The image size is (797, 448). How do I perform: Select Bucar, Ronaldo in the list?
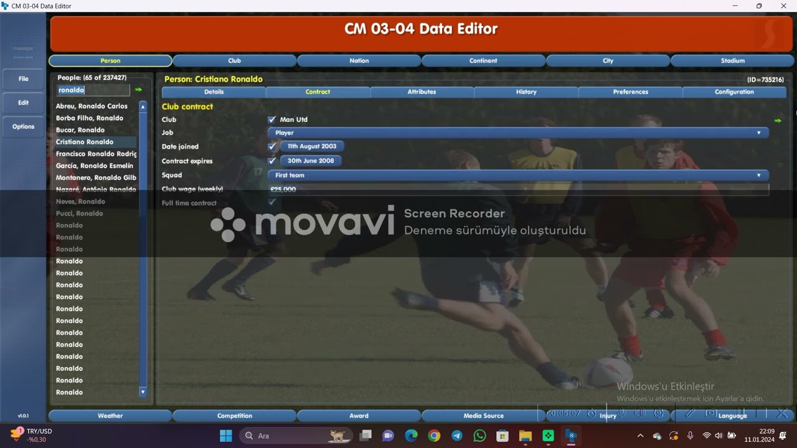pos(80,130)
